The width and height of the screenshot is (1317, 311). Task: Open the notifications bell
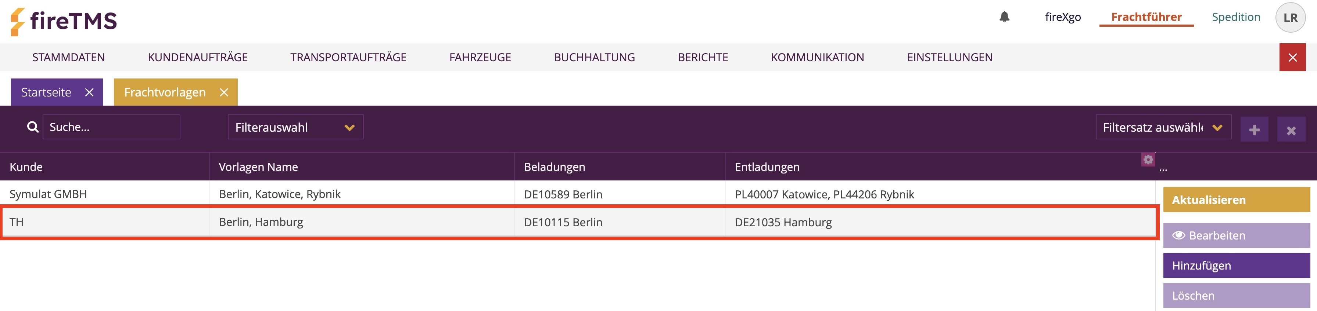coord(1004,17)
